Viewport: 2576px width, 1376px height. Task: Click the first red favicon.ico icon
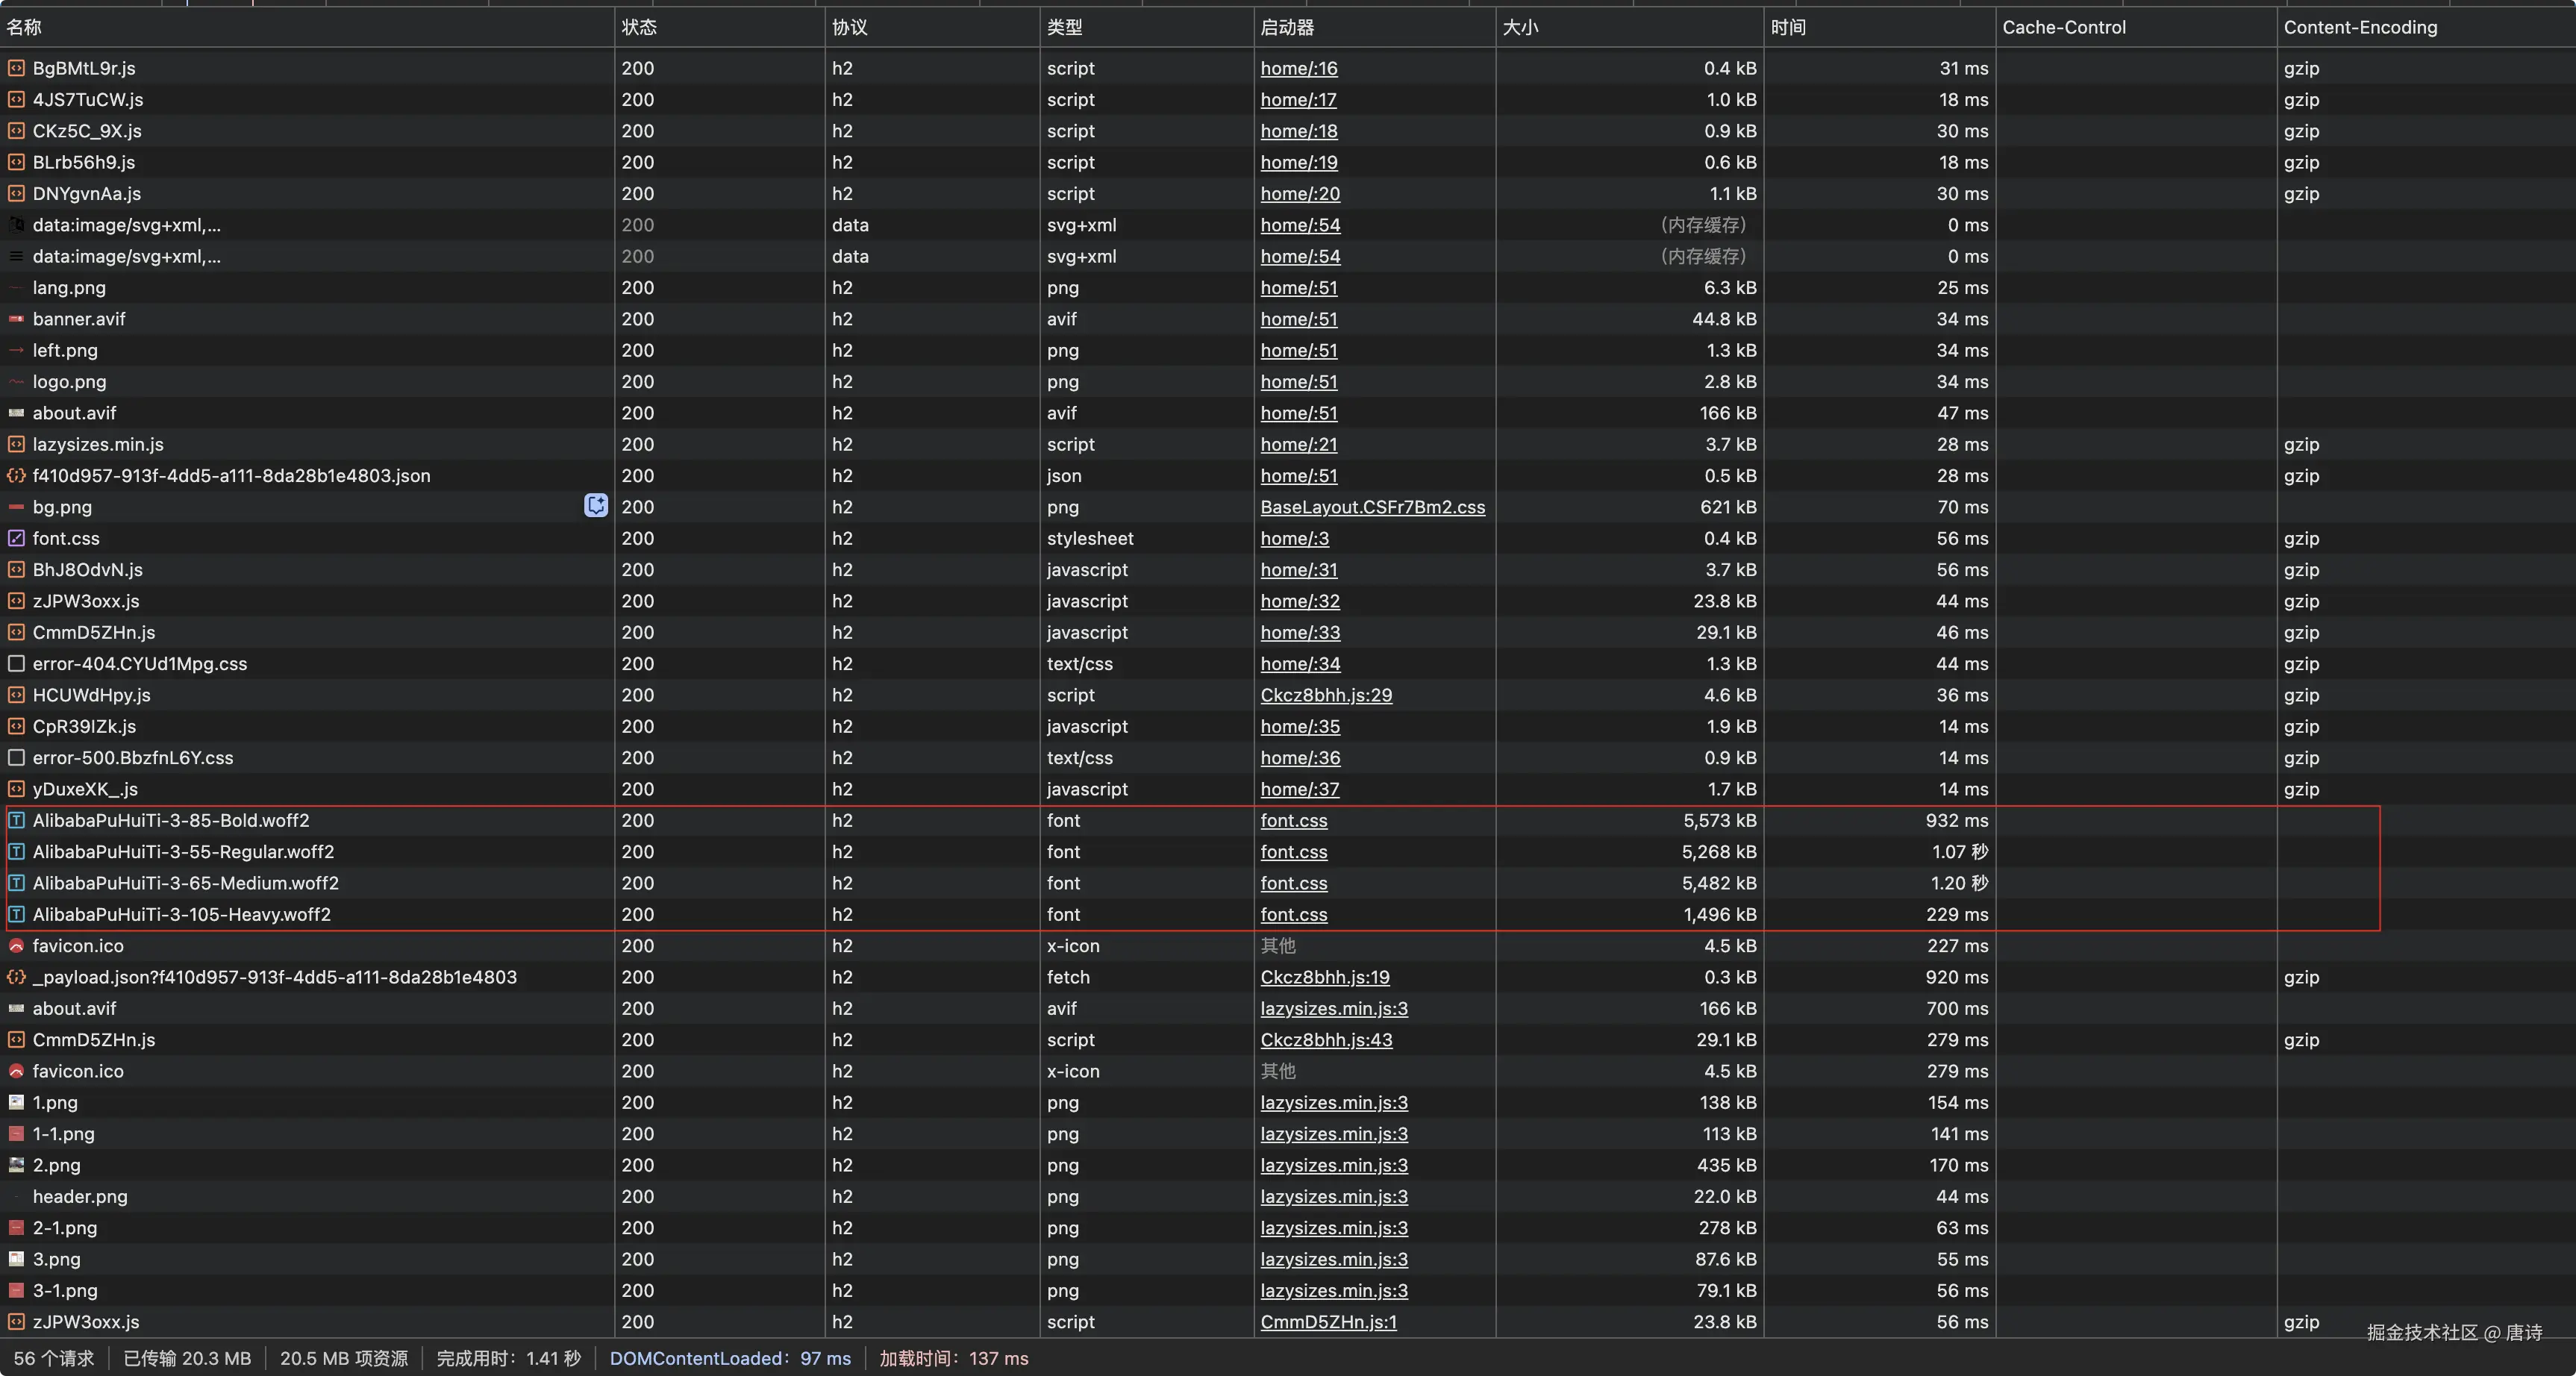tap(16, 946)
